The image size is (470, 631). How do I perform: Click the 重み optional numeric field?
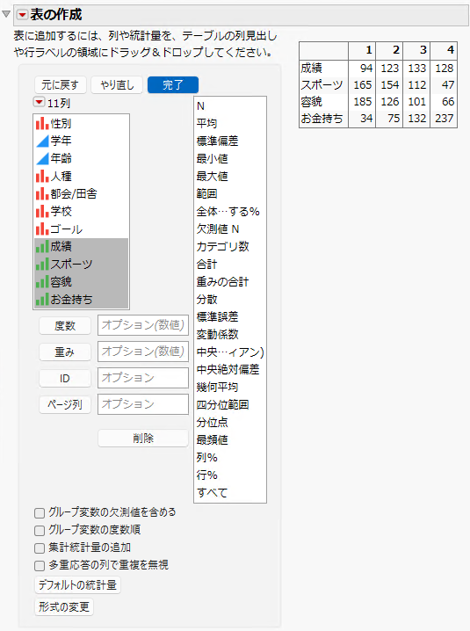pos(143,352)
